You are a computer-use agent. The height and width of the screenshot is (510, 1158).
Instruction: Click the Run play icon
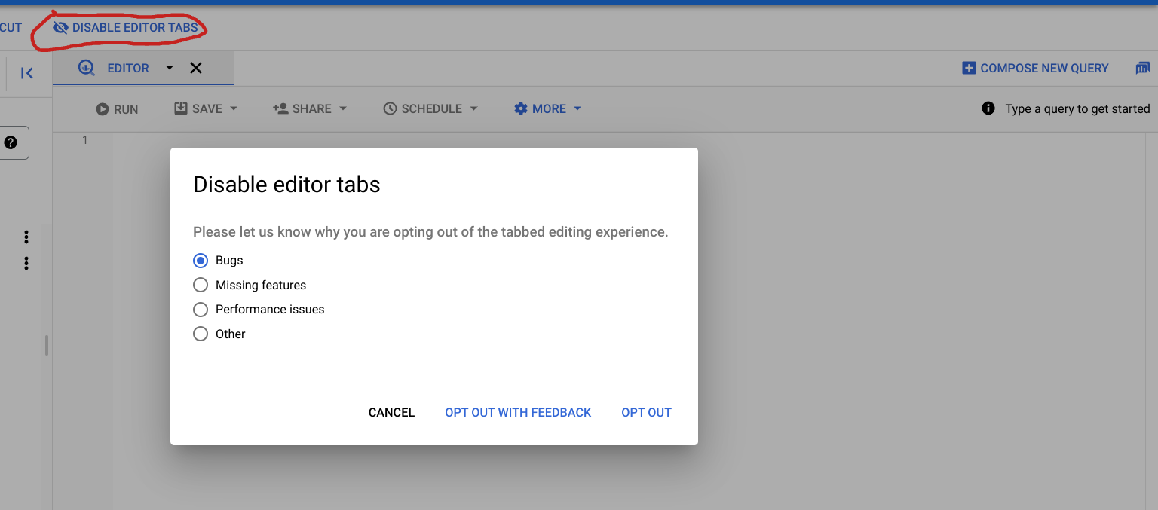(103, 109)
